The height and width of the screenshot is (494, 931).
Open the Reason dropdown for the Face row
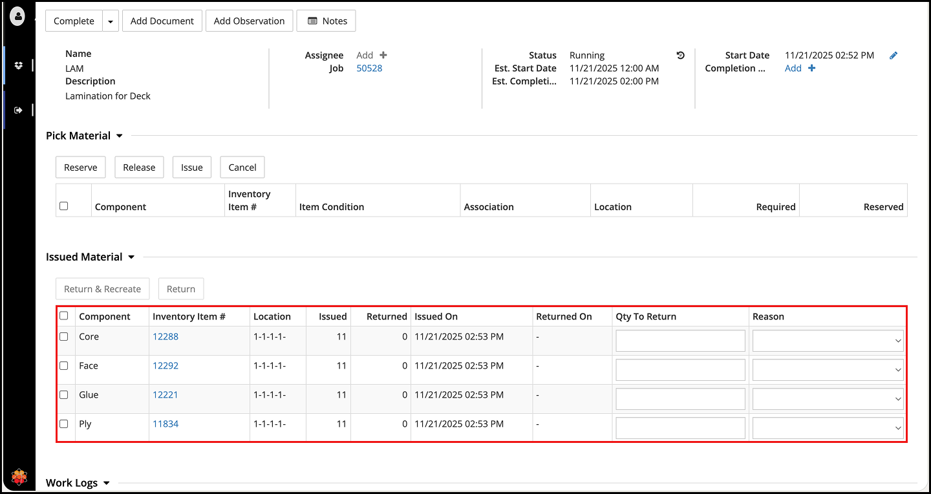point(828,370)
